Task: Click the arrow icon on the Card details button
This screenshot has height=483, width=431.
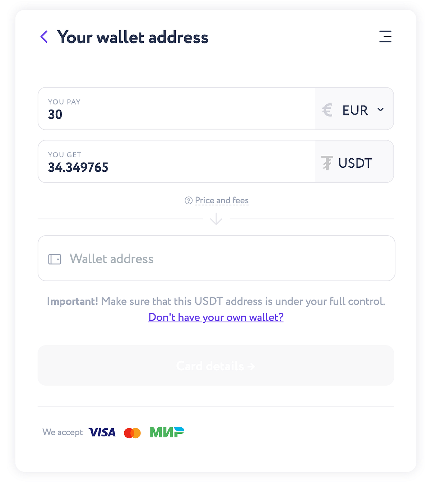Action: pos(251,366)
